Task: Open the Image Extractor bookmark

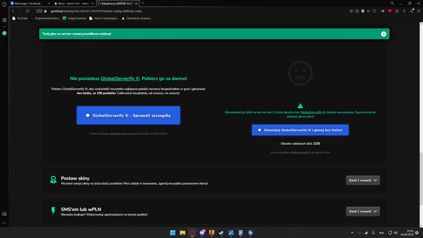Action: tap(74, 18)
